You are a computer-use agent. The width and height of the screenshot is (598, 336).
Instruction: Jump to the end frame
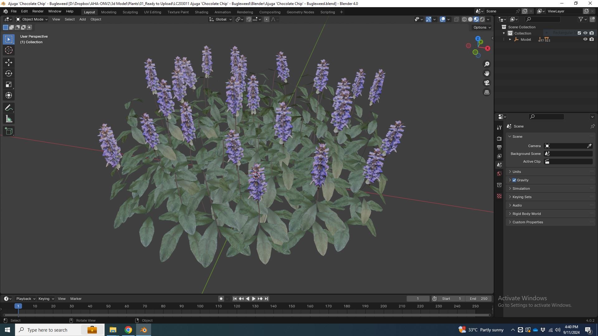(x=266, y=299)
